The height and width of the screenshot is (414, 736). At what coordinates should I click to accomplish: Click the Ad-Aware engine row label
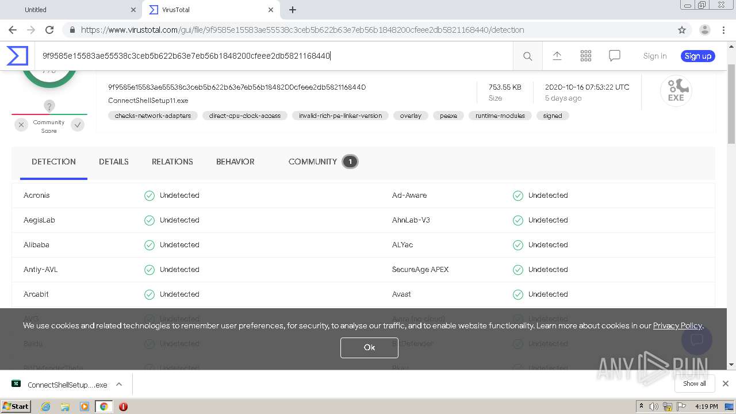point(409,195)
